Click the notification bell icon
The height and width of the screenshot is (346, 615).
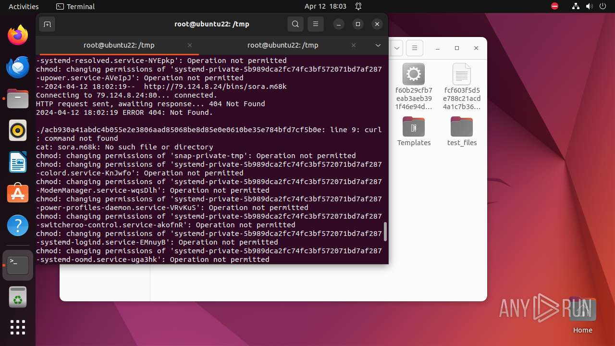[358, 6]
